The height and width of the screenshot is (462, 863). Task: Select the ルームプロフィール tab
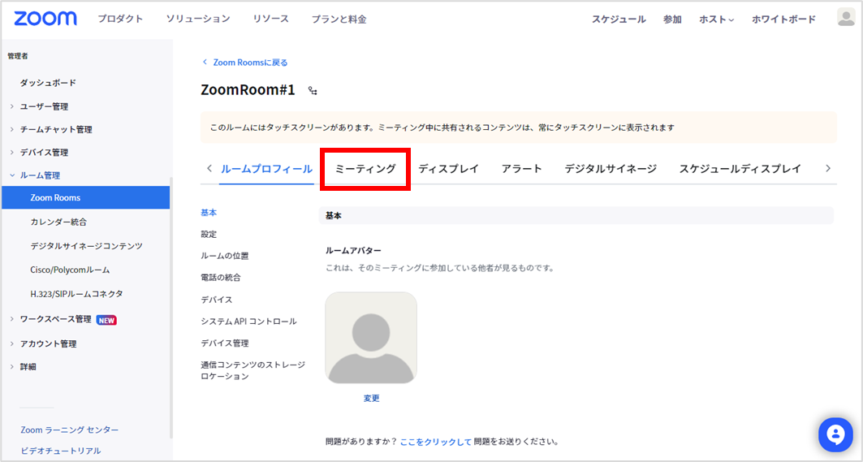(266, 169)
